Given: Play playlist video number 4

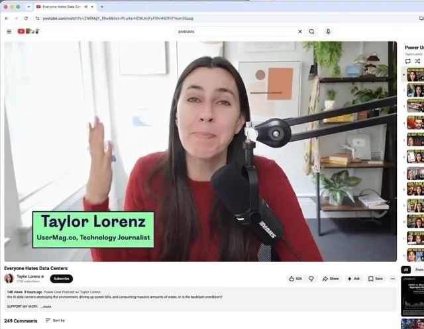Looking at the screenshot, I should point(415,123).
